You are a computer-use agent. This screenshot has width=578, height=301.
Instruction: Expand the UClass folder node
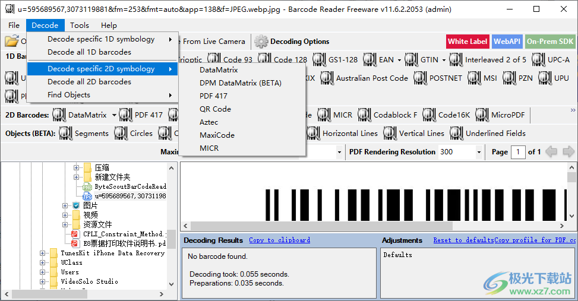coord(42,262)
